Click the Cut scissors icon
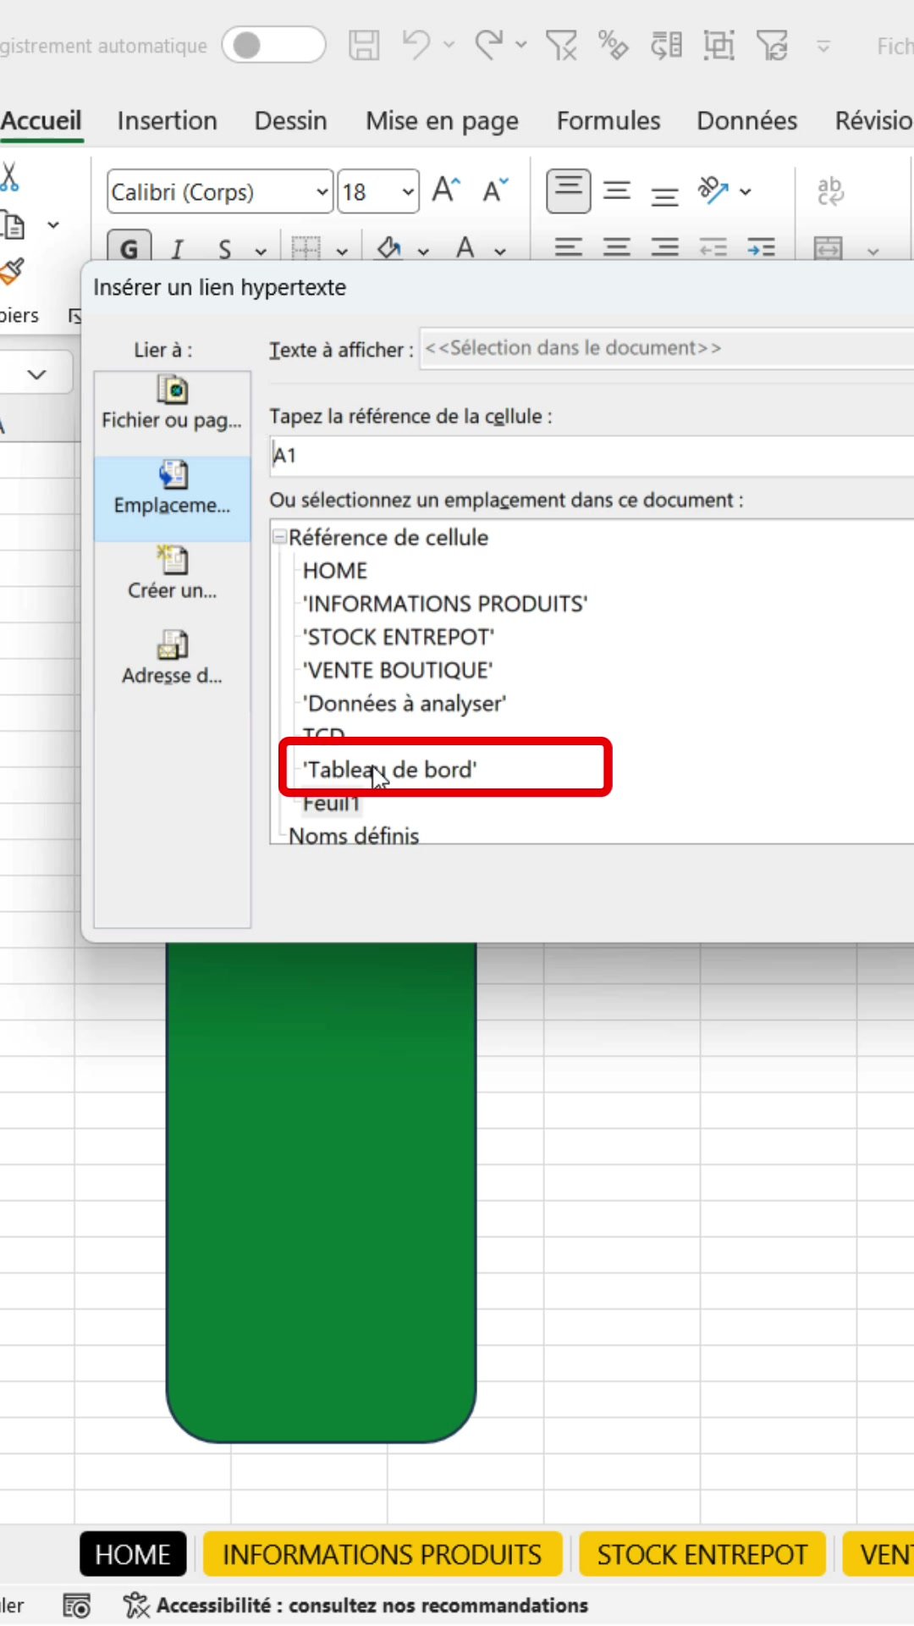Viewport: 914px width, 1626px height. (x=10, y=177)
